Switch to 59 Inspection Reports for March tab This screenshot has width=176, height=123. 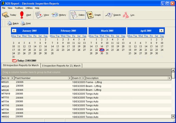tap(21, 65)
